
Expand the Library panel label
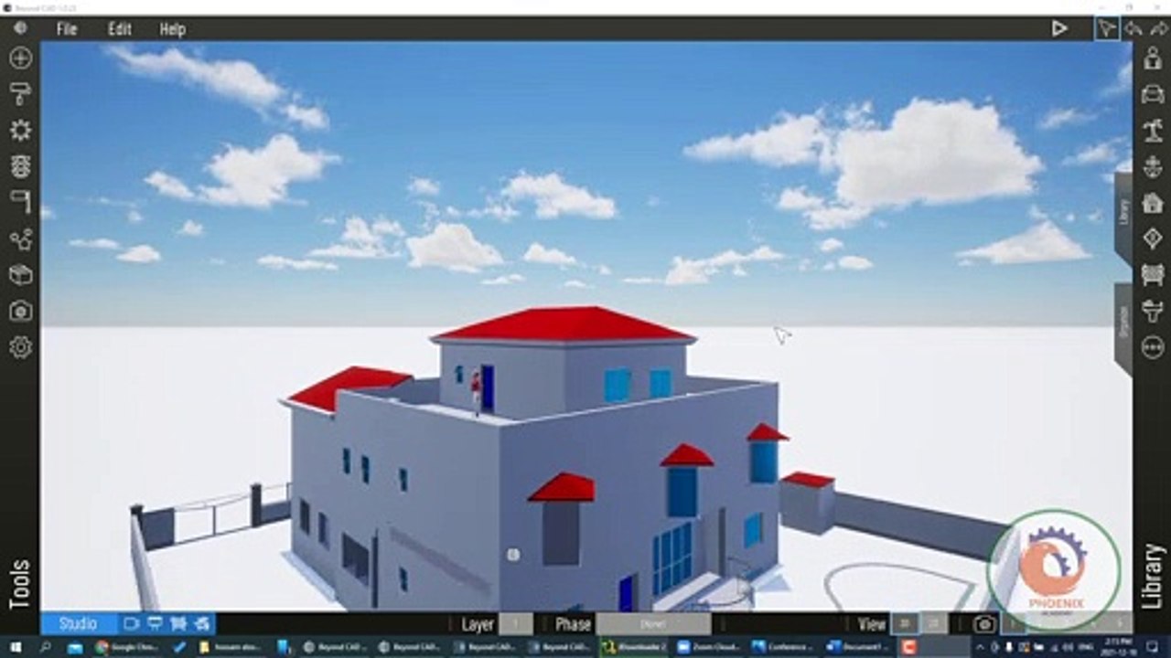point(1154,577)
